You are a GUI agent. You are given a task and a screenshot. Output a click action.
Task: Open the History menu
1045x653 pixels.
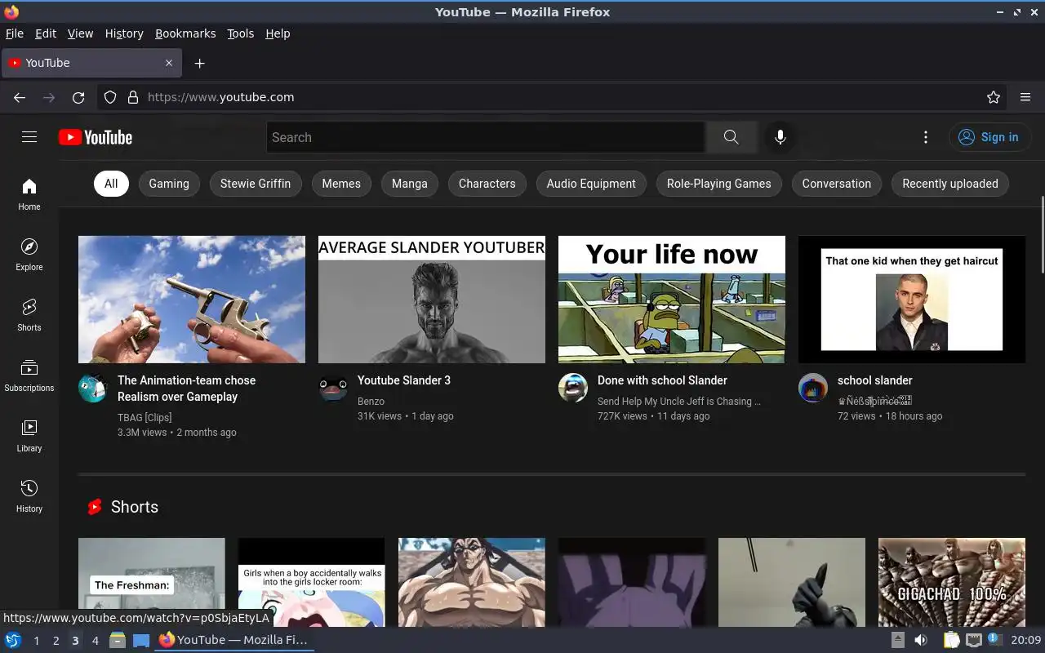pyautogui.click(x=124, y=33)
